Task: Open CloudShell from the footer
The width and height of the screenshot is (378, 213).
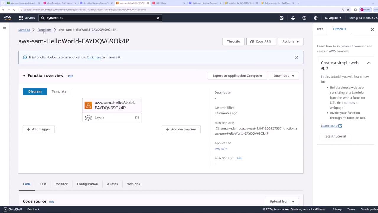Action: [13, 209]
